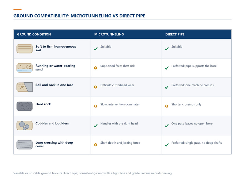Click 'Preferred: pipe supports the bore' text
Viewport: 245px width, 183px height.
pos(194,66)
